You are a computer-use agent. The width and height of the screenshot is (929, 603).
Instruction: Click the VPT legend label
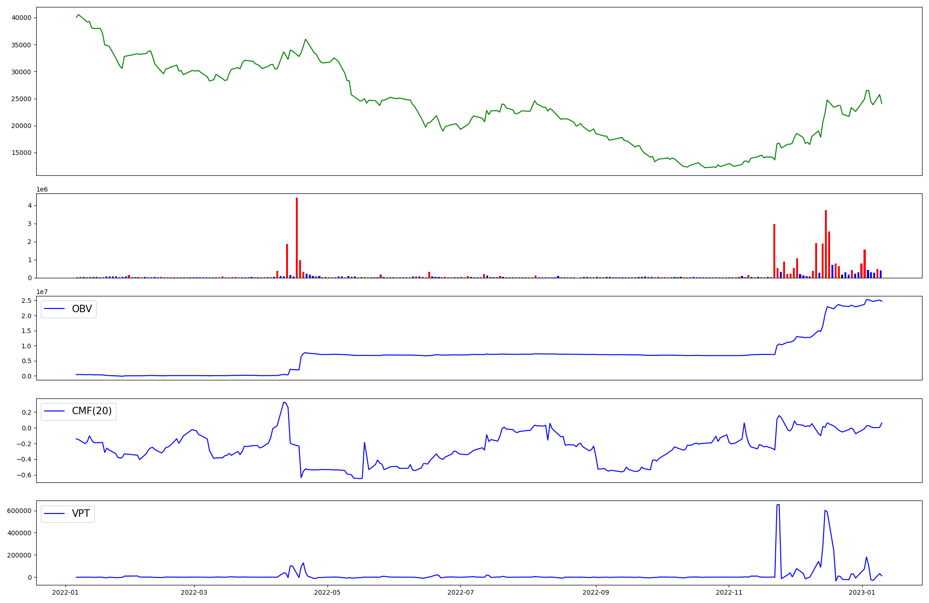(x=81, y=513)
